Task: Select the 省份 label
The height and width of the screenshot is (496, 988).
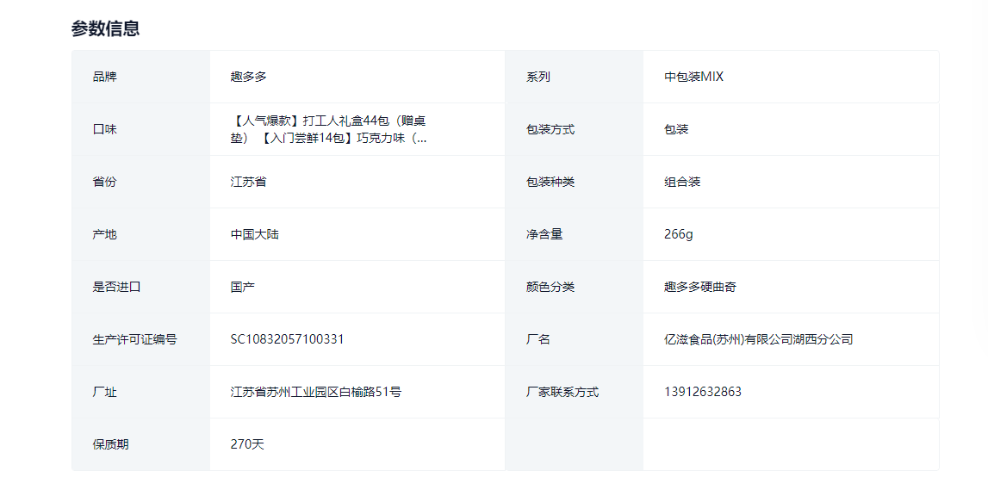Action: coord(104,182)
